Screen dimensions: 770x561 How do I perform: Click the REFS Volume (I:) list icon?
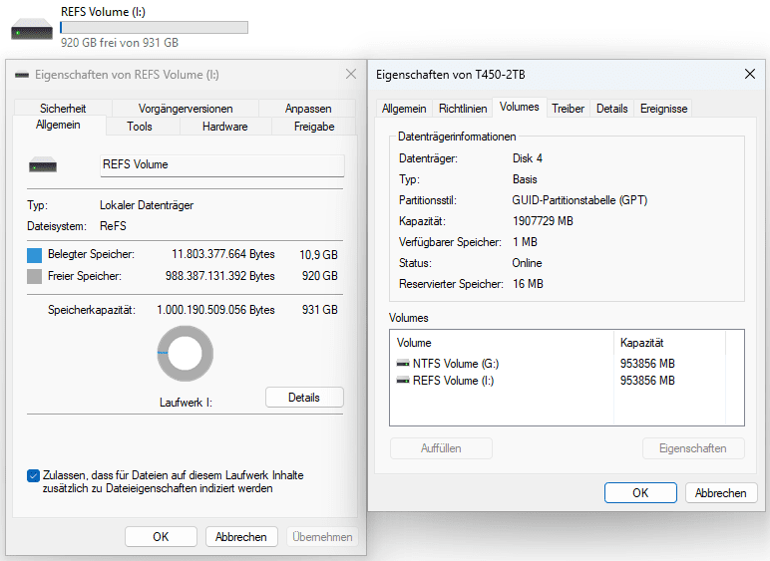[403, 381]
